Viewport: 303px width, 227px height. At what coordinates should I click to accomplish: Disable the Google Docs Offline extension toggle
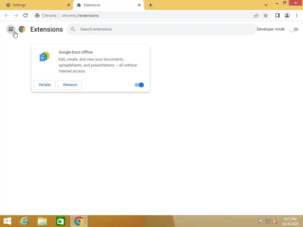point(139,85)
